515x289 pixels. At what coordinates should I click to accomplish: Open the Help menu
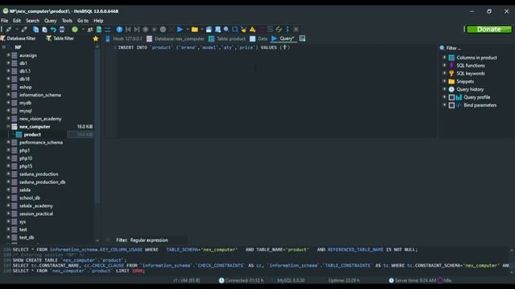coord(98,21)
